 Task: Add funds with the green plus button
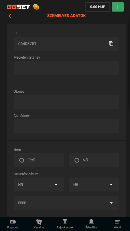pos(118,7)
